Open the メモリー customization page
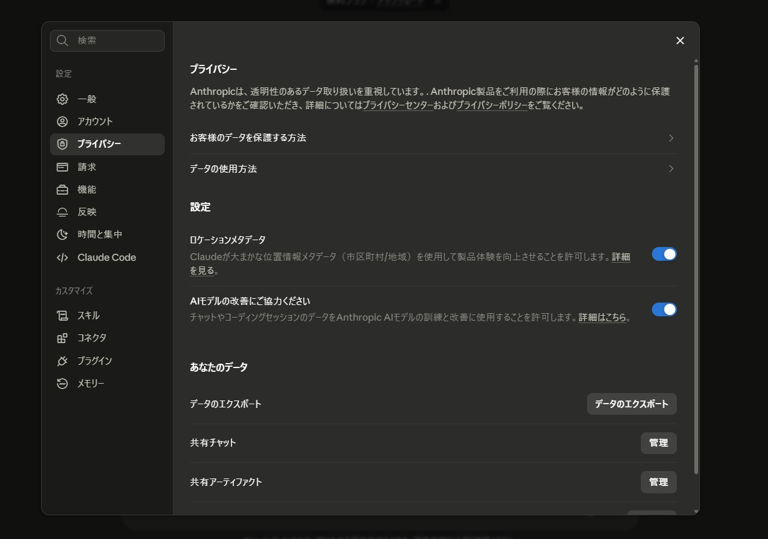Image resolution: width=768 pixels, height=539 pixels. (x=107, y=384)
